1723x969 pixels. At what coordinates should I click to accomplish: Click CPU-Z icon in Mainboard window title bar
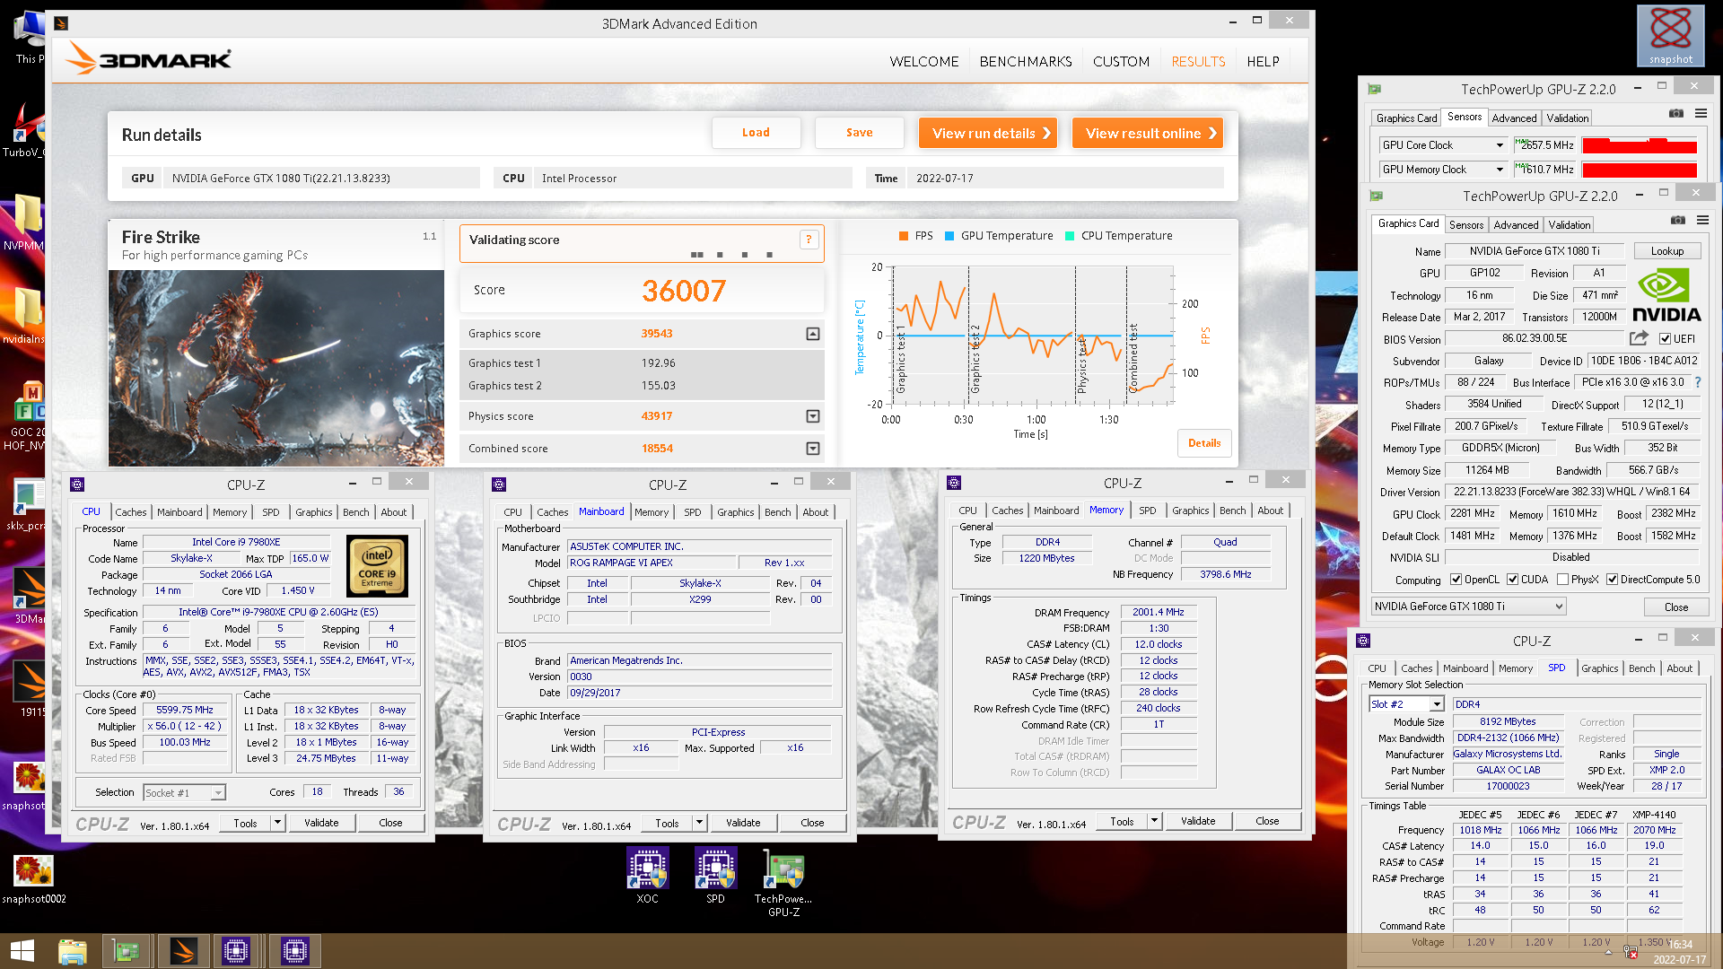pyautogui.click(x=499, y=484)
